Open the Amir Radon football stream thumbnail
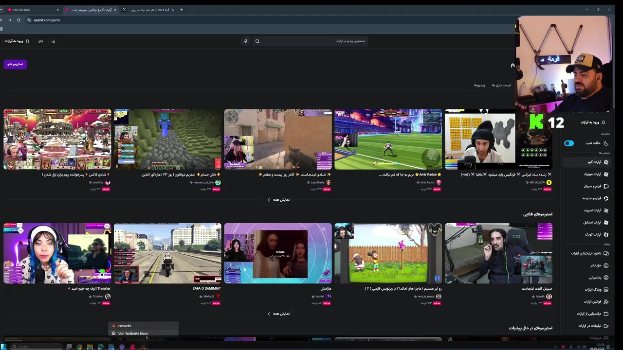This screenshot has width=623, height=350. (388, 140)
